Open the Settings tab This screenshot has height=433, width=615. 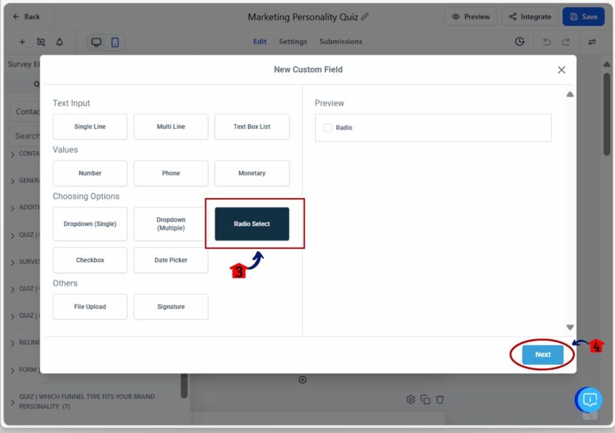click(292, 42)
